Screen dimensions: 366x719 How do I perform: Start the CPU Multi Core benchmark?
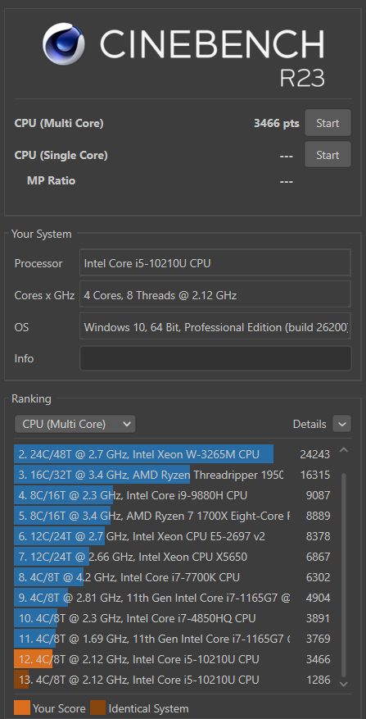328,123
